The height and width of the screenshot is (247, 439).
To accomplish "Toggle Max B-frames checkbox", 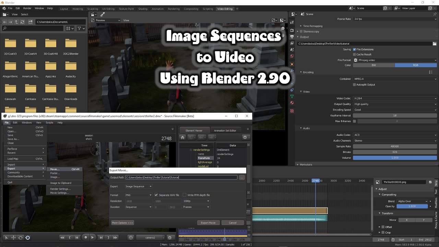I will 354,121.
